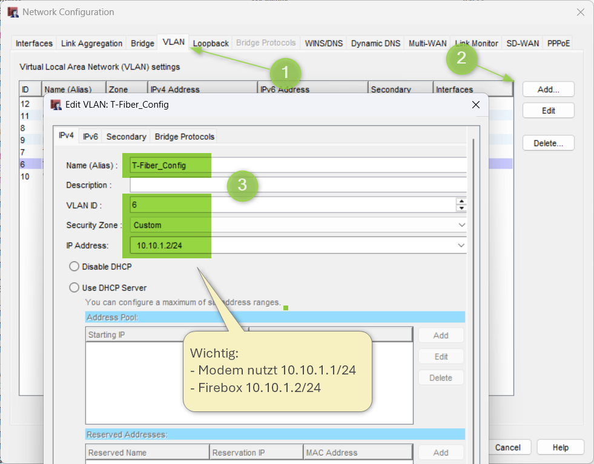The height and width of the screenshot is (464, 594).
Task: Decrease VLAN ID with down arrow
Action: [x=461, y=208]
